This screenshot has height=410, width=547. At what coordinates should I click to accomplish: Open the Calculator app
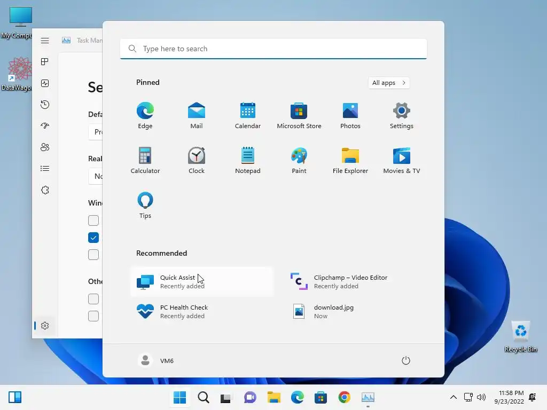(x=145, y=160)
